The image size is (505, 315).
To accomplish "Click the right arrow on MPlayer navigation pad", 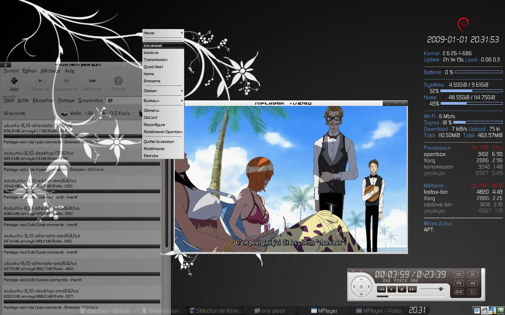I will (x=368, y=287).
